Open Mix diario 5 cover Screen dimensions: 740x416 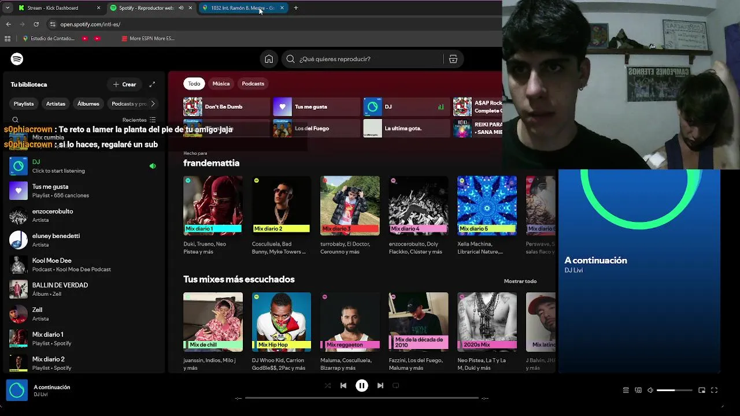point(487,205)
